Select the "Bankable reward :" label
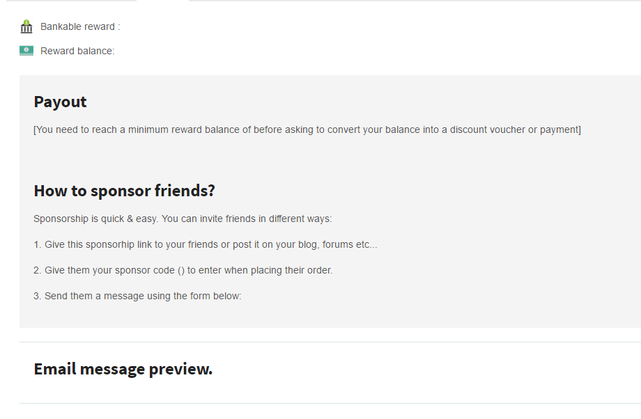 click(80, 27)
